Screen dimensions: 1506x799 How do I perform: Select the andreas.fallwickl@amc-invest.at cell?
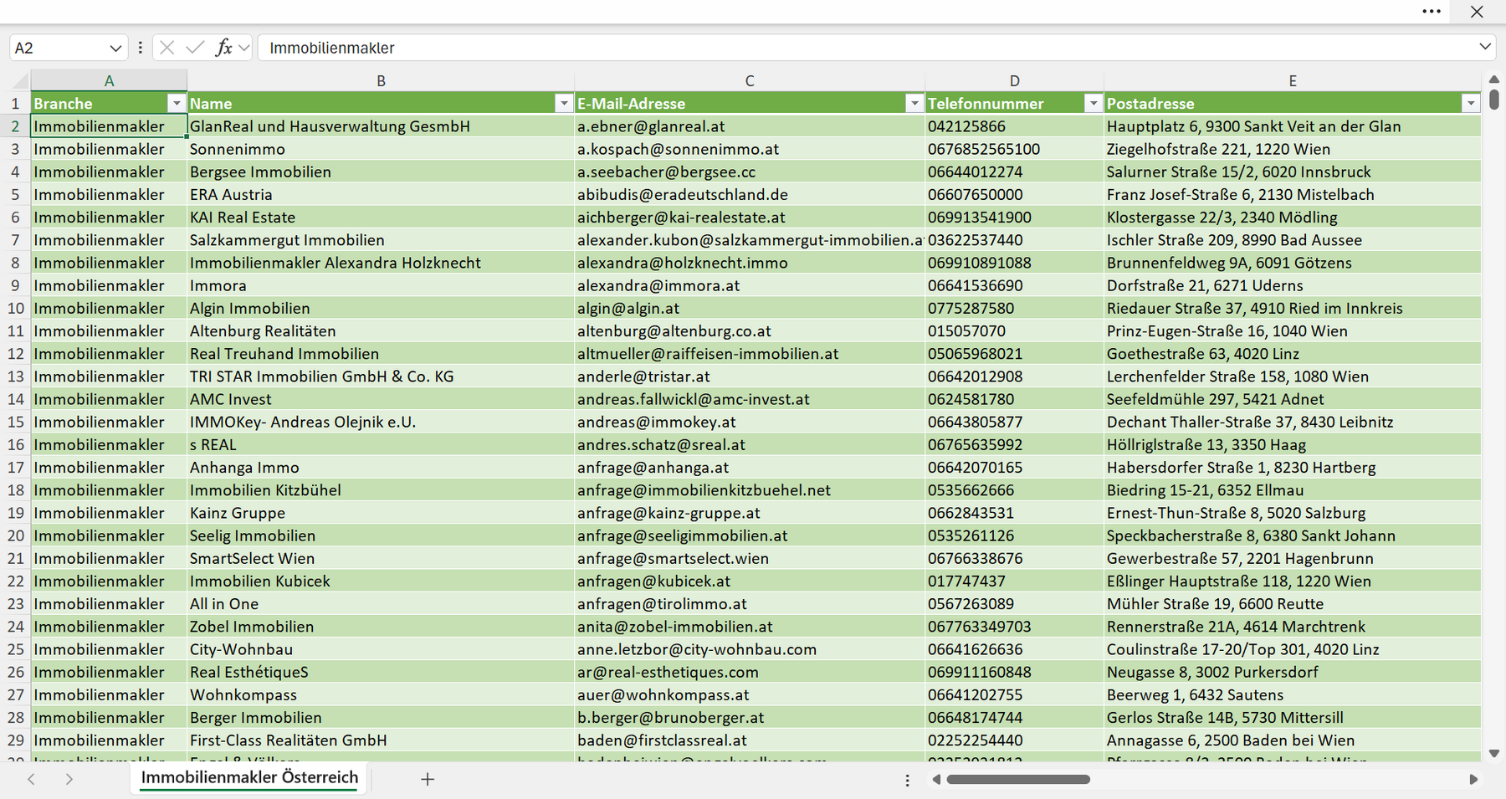(750, 399)
